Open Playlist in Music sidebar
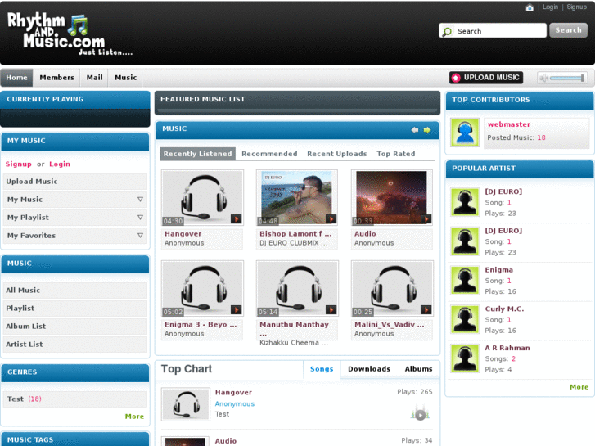 pos(75,309)
